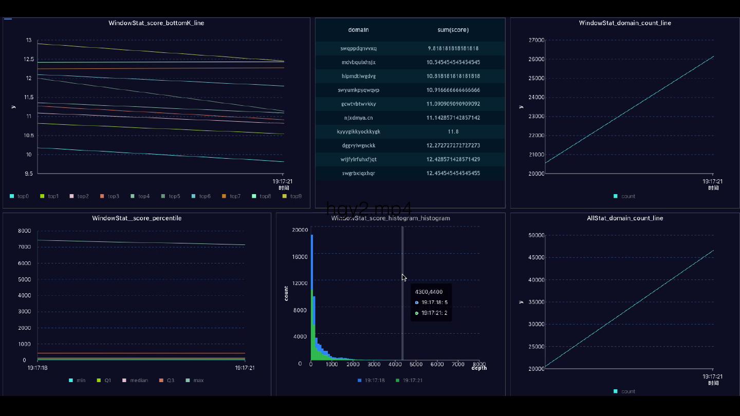Toggle the median legend item
Viewport: 740px width, 416px height.
[135, 381]
